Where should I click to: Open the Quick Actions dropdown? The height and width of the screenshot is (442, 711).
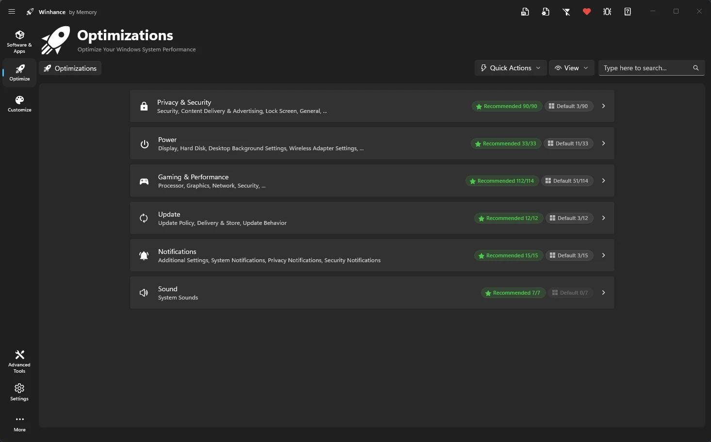511,68
